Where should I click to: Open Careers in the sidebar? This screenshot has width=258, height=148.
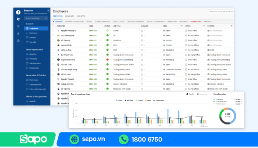(31, 38)
